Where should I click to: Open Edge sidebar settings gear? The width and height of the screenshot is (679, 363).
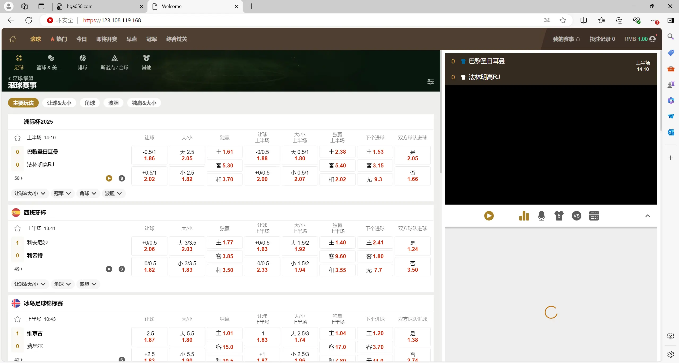pos(671,354)
